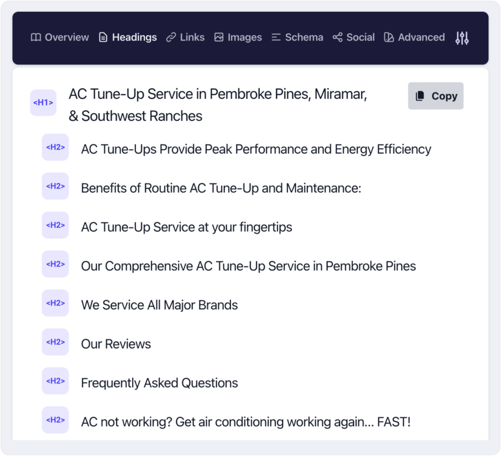Click the H2 badge beside We Service All Major Brands
The width and height of the screenshot is (501, 457).
pos(55,303)
